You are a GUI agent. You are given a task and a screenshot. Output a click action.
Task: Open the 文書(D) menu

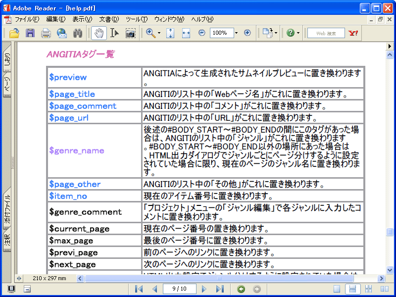[x=109, y=19]
